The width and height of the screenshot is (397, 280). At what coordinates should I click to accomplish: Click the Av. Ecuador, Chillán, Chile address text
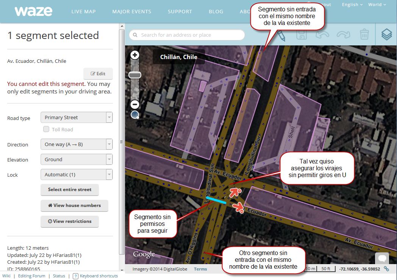37,61
